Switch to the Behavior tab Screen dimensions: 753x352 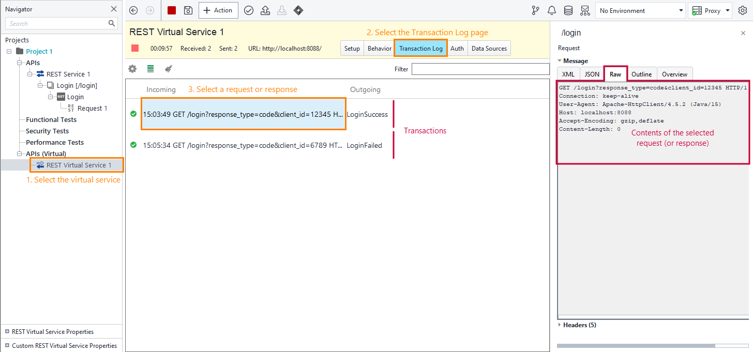[x=379, y=48]
